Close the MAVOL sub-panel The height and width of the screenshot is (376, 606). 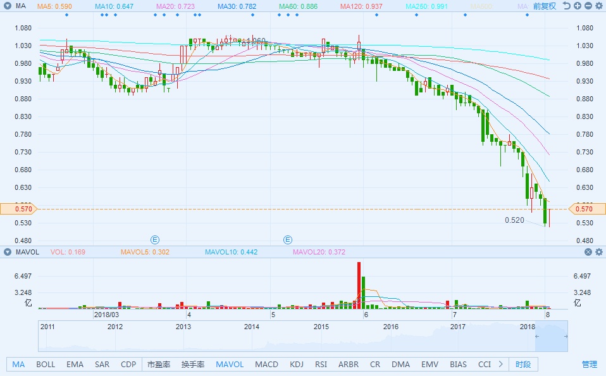click(588, 252)
